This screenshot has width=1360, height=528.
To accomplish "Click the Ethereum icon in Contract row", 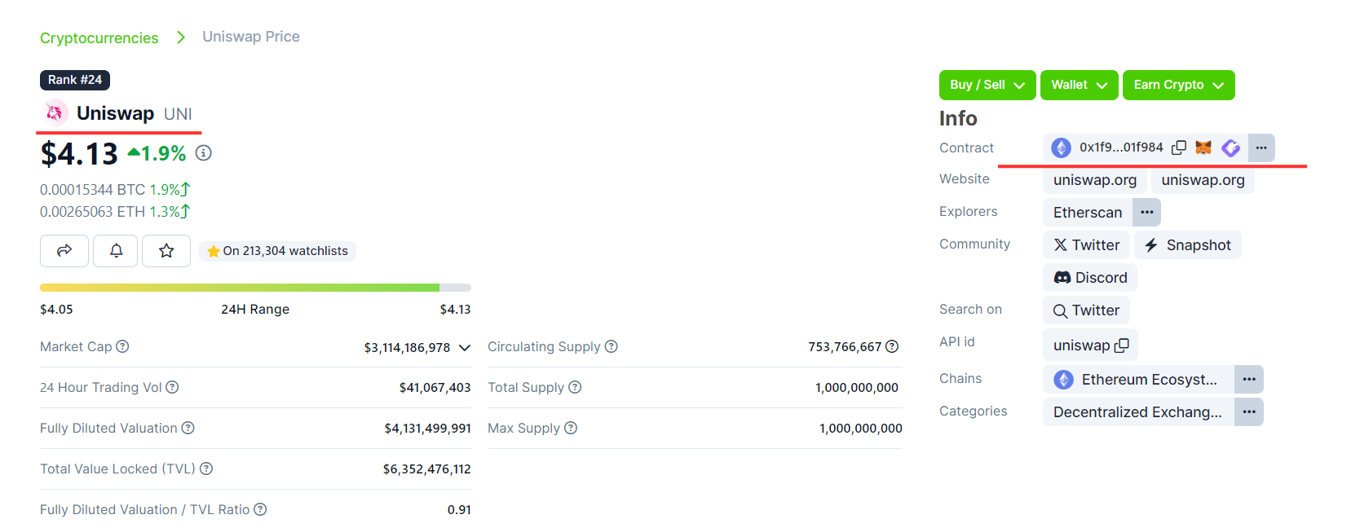I will coord(1061,147).
